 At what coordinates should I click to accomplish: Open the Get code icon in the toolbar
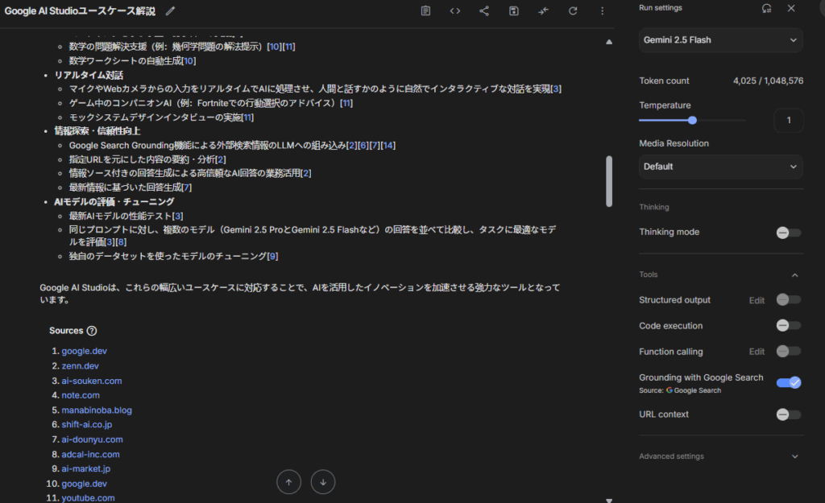click(x=455, y=10)
